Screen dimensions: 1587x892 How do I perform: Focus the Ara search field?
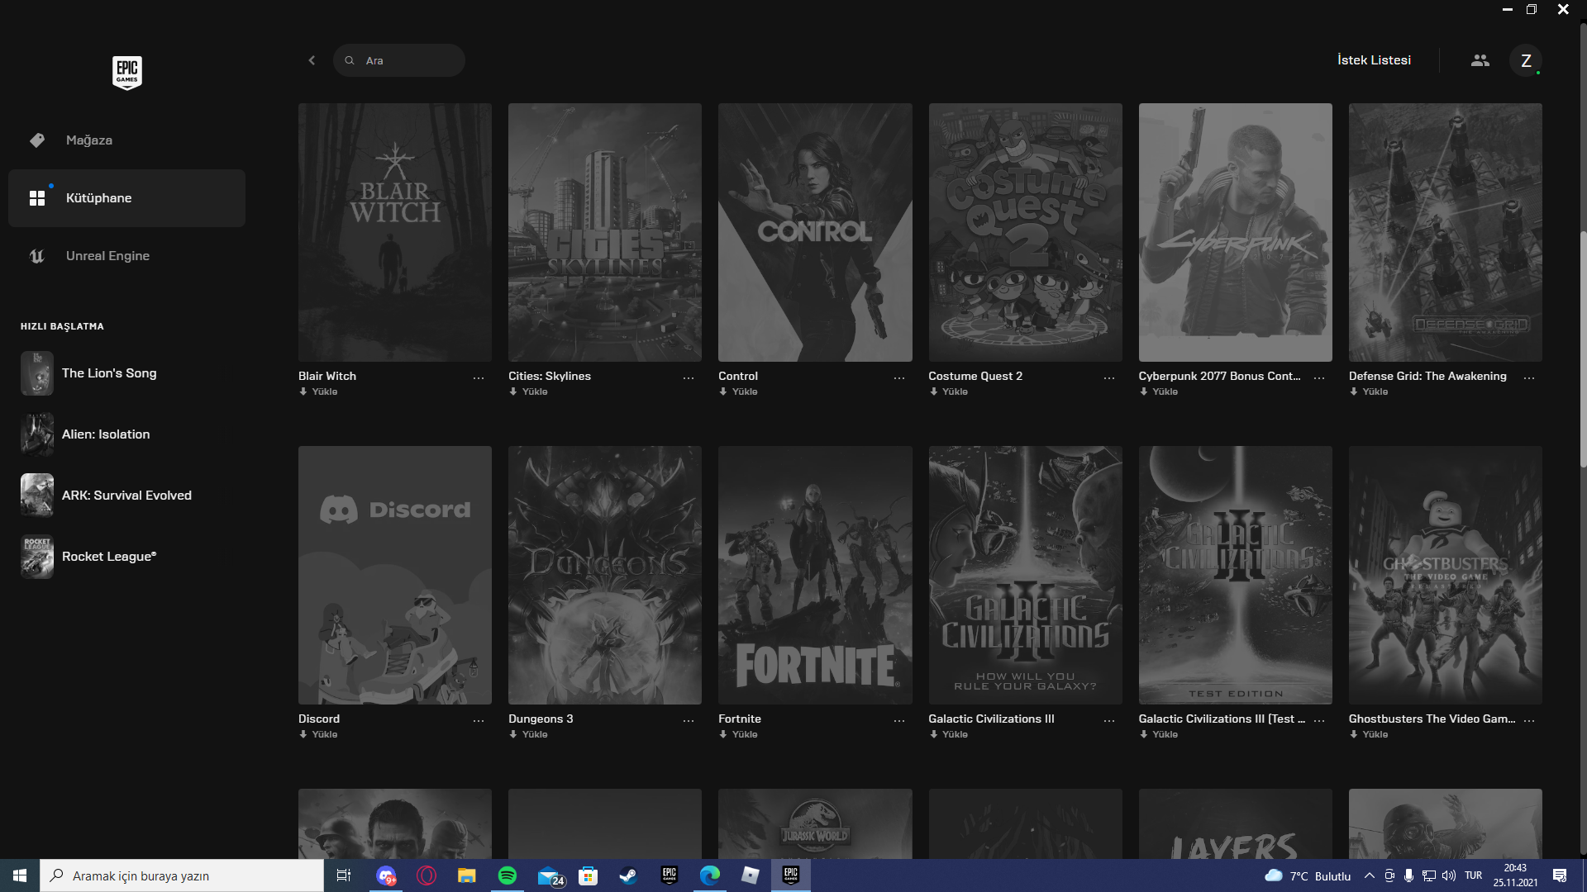pyautogui.click(x=399, y=60)
